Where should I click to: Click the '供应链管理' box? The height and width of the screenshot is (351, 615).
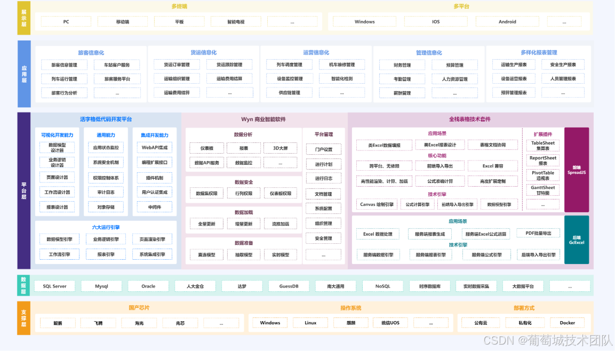(x=290, y=93)
